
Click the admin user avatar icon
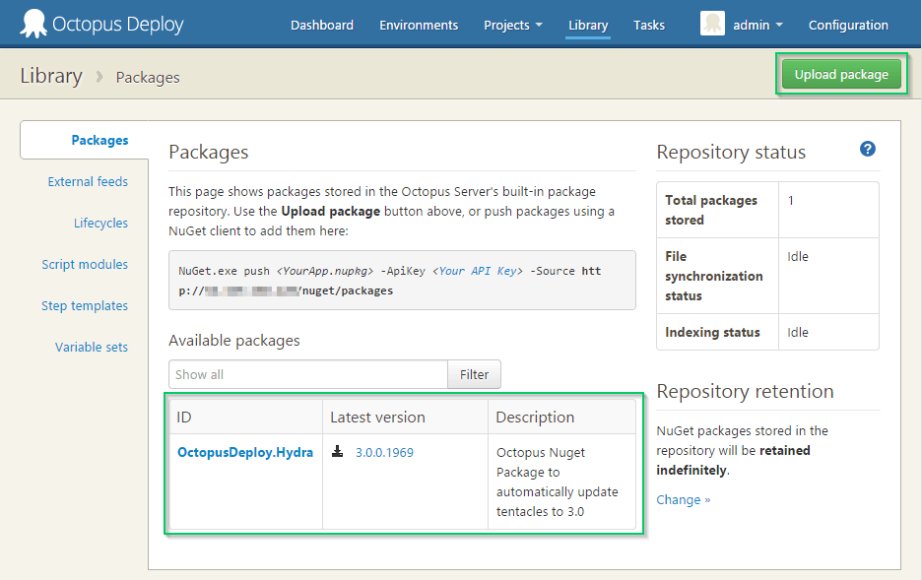[x=712, y=24]
